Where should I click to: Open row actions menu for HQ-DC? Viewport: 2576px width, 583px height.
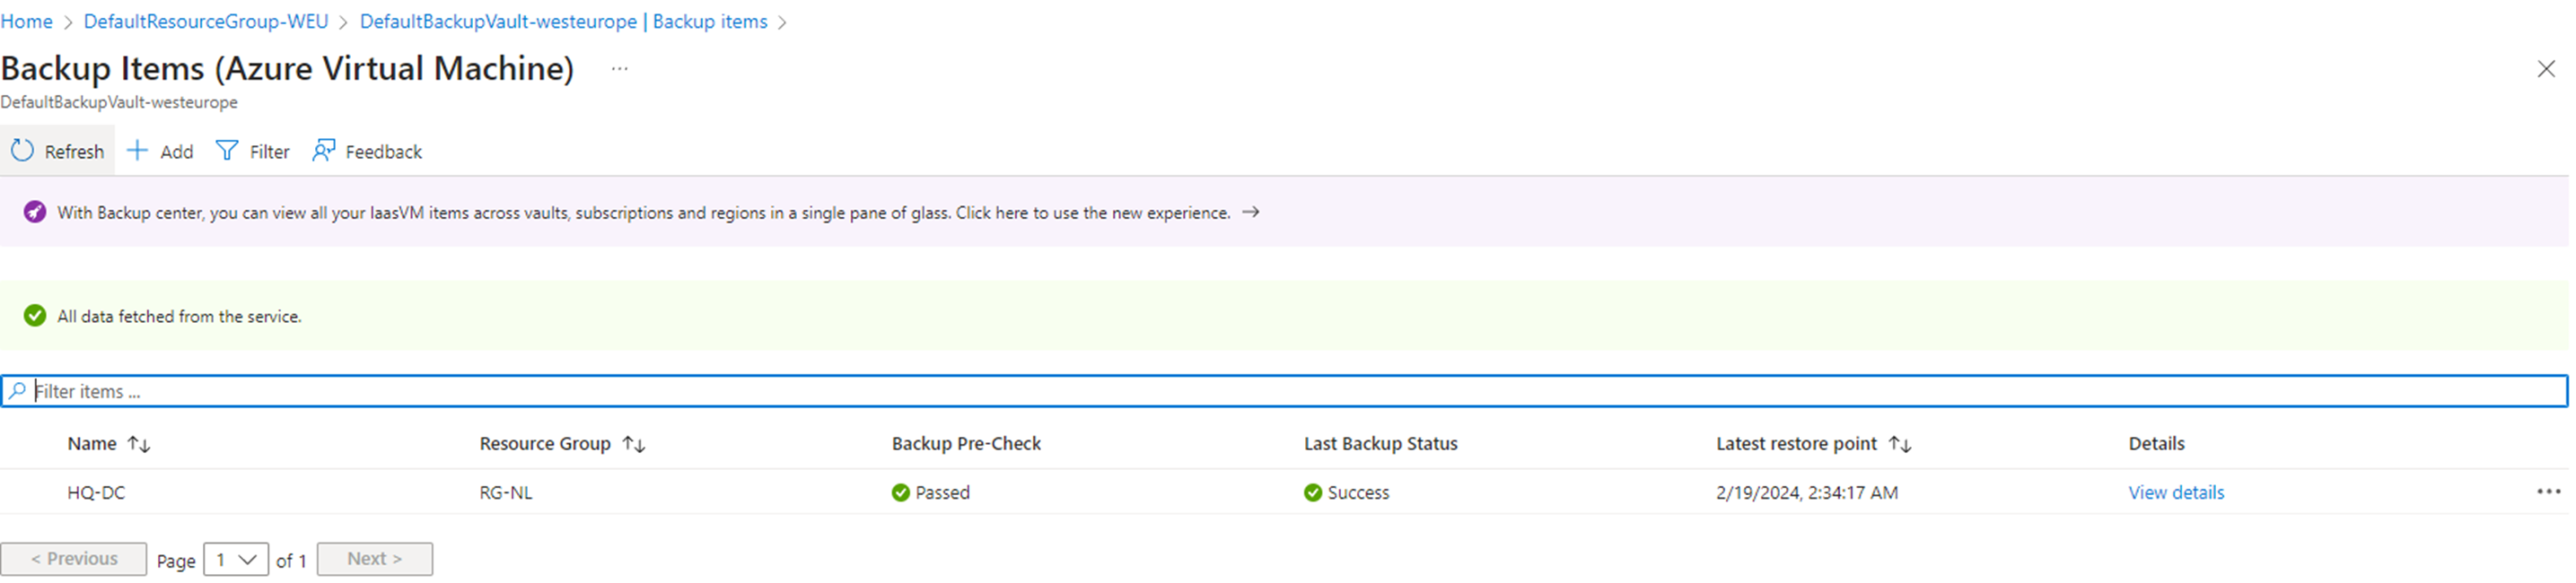(x=2548, y=492)
